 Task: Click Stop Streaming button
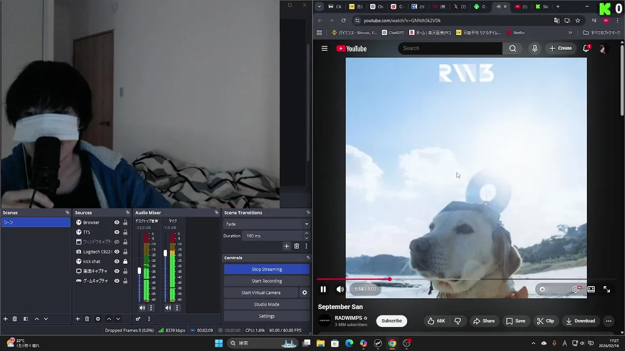click(267, 269)
